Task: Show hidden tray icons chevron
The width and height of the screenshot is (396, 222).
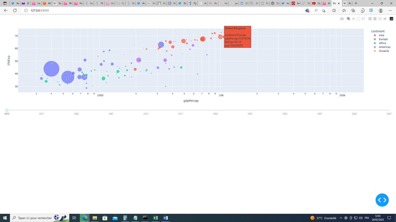Action: tap(341, 218)
